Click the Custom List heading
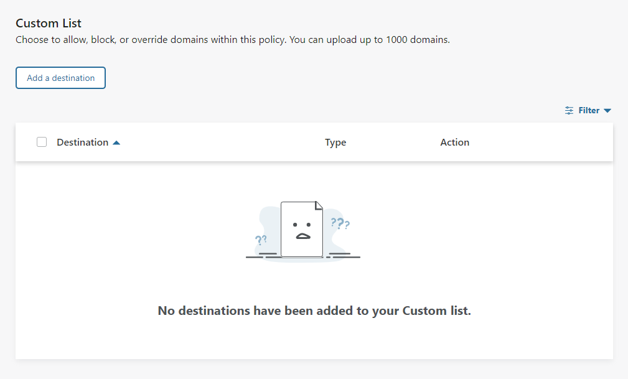 [x=49, y=23]
